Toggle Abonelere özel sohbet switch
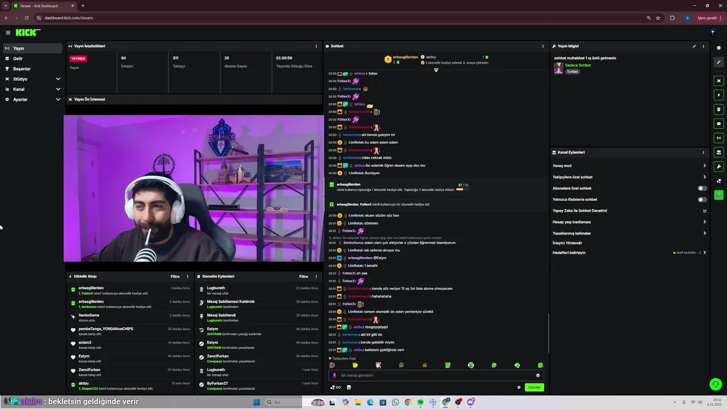This screenshot has width=727, height=409. tap(703, 188)
